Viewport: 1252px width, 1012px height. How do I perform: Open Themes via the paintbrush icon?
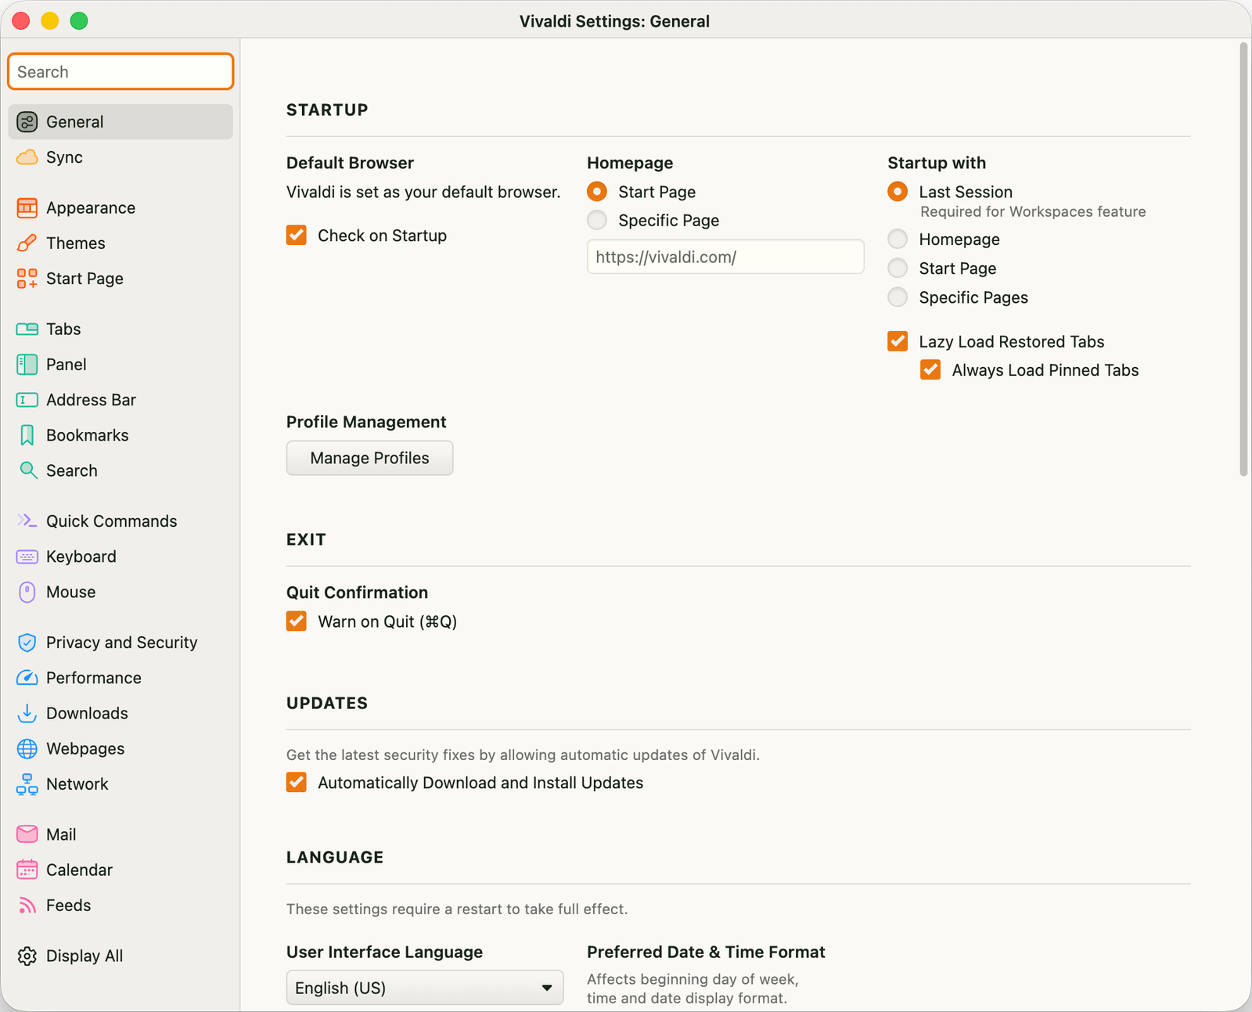coord(27,243)
